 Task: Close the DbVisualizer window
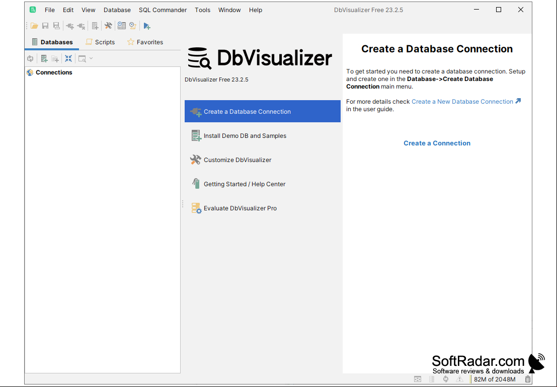(521, 10)
